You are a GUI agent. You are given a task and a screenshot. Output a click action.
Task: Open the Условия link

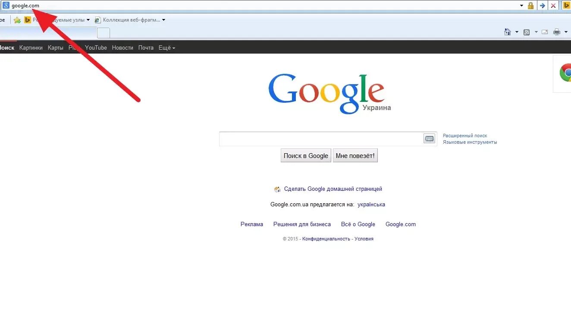coord(364,239)
